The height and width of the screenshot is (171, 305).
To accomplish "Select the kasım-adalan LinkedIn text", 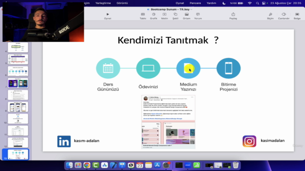I will [x=87, y=141].
